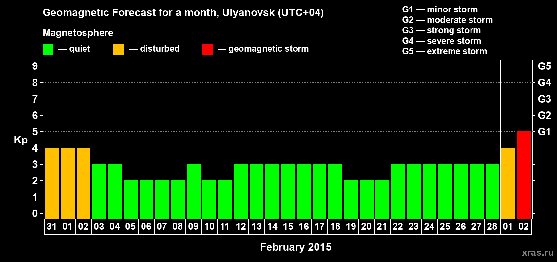Click 'G2 — moderate storm' legend text
The height and width of the screenshot is (262, 557).
point(448,20)
